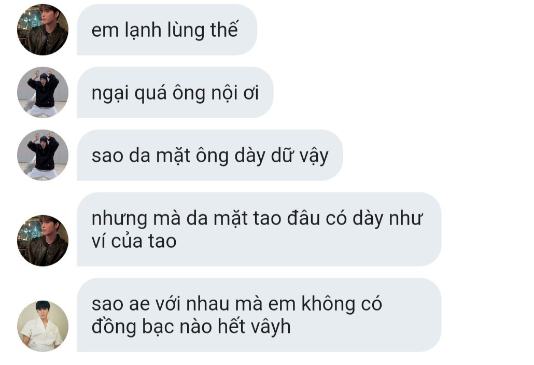This screenshot has width=534, height=365.
Task: Open second dark-jacket avatar near two-line message
Action: (x=43, y=241)
